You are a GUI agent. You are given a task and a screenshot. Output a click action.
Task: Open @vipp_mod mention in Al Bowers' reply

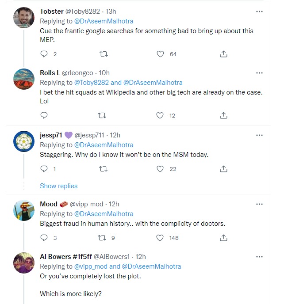(91, 266)
